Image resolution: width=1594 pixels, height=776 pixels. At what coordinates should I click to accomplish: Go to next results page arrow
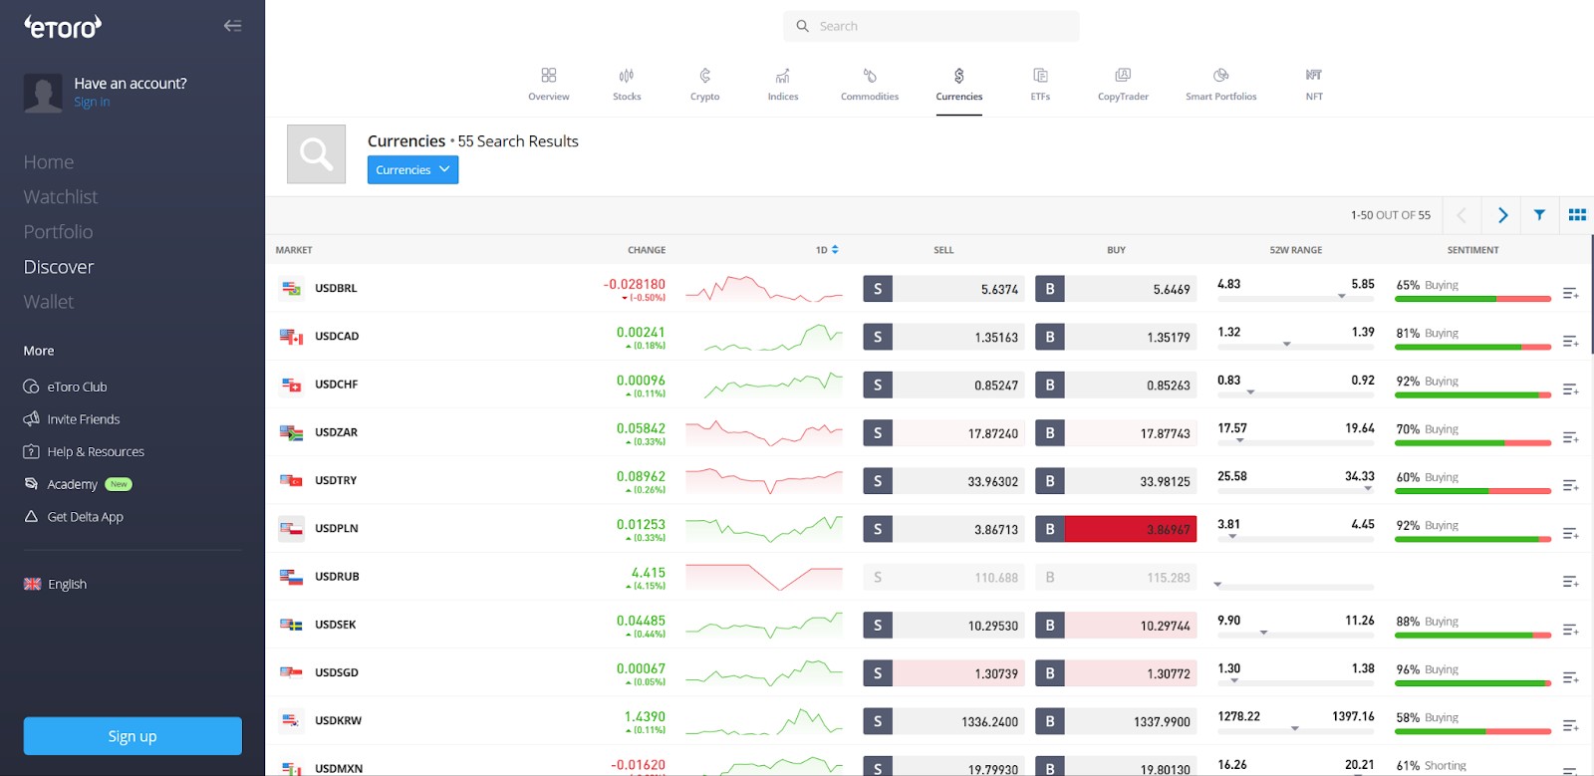tap(1502, 215)
